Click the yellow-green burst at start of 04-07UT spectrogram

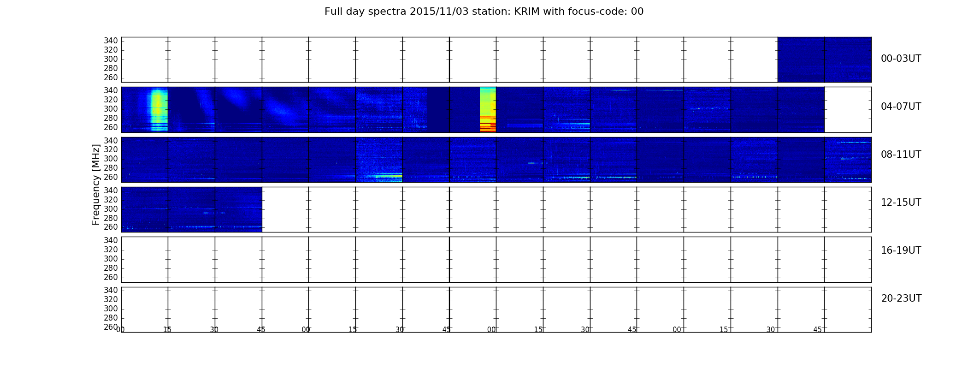tap(158, 110)
